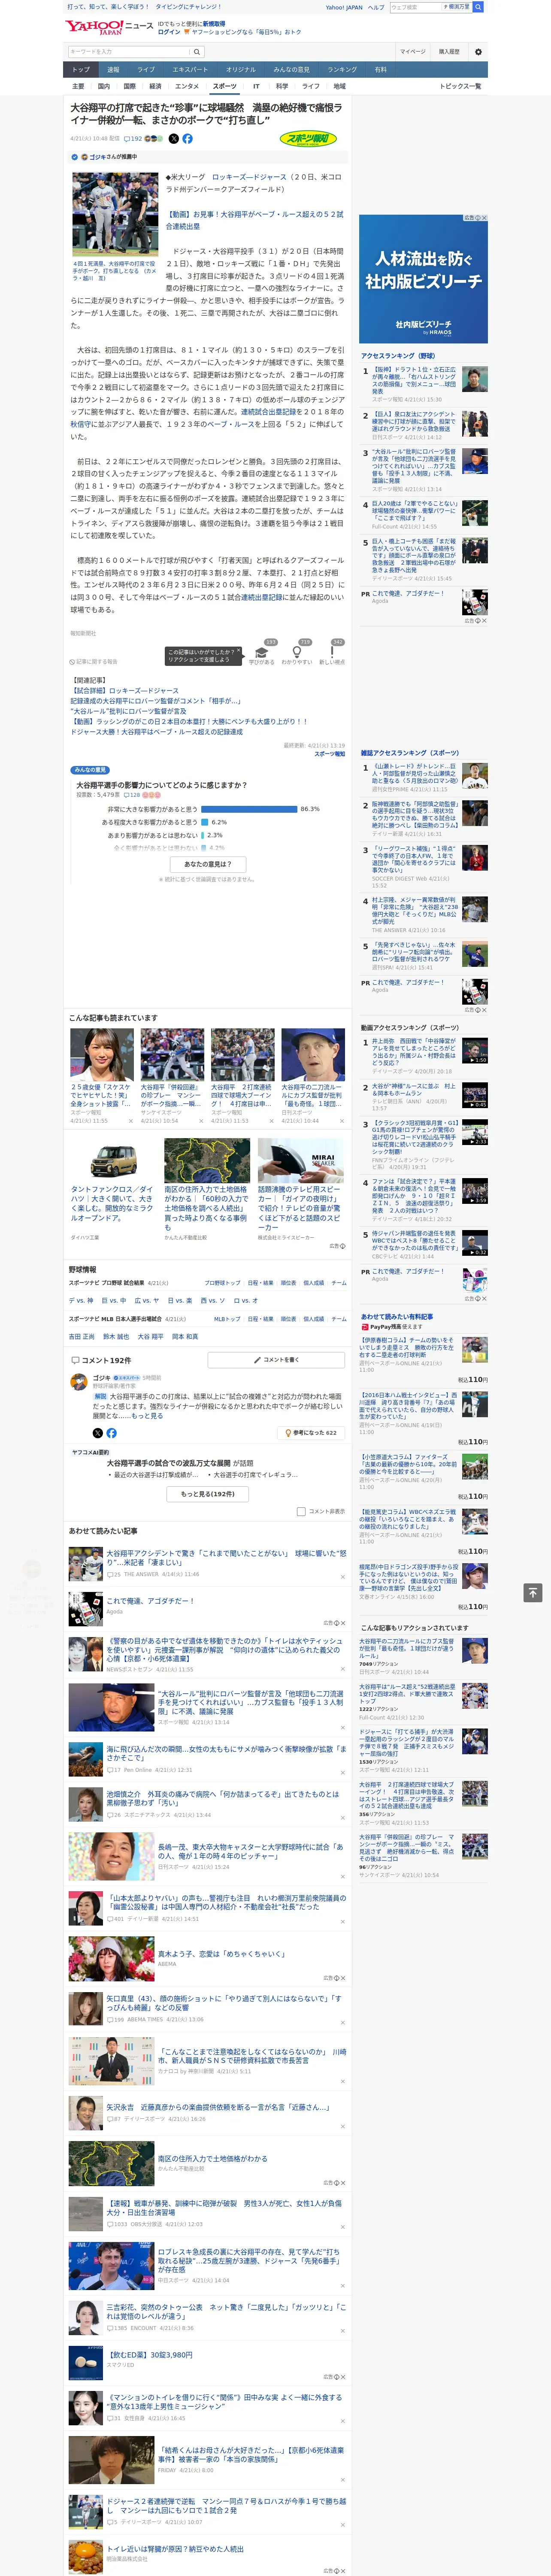Select the エンタメ category
The height and width of the screenshot is (2576, 551).
click(x=187, y=86)
